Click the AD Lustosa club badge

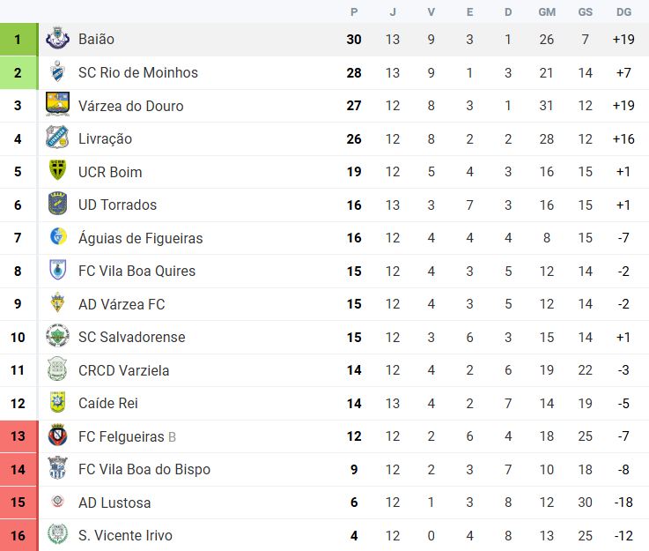(57, 503)
